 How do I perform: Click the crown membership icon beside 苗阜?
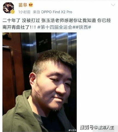coord(31,5)
